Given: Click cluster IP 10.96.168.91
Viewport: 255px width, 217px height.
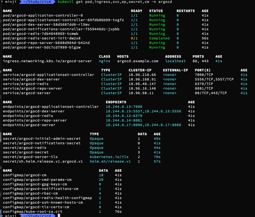Looking at the screenshot, I should click(x=142, y=79).
